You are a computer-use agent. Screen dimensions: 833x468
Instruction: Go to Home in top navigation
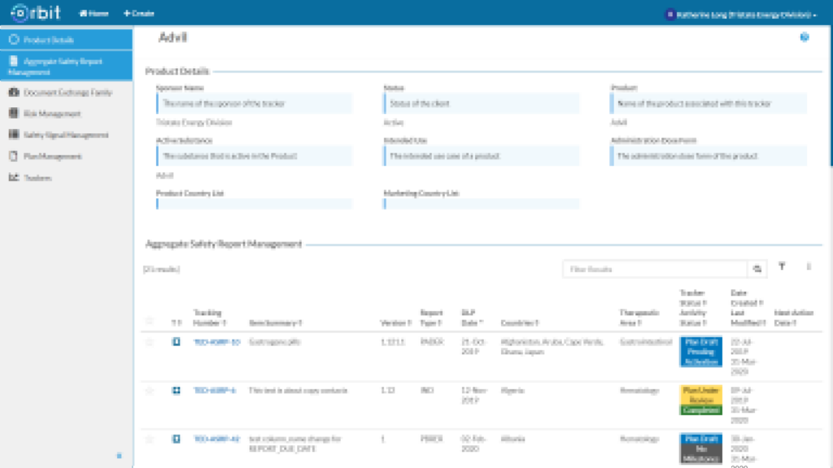tap(94, 13)
